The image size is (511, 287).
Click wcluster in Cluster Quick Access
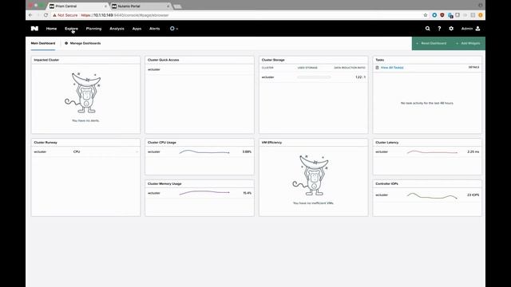[x=154, y=69]
